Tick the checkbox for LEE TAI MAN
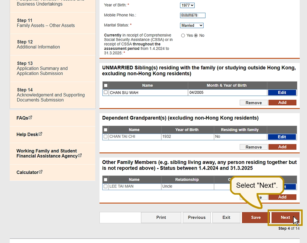The width and height of the screenshot is (307, 243). point(106,186)
